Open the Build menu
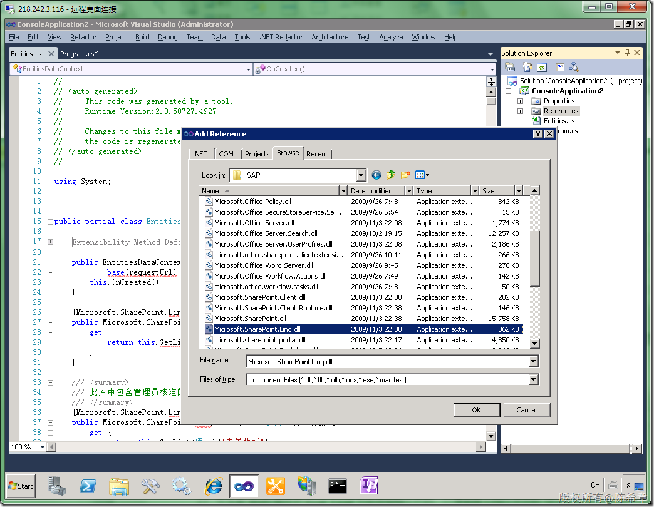 pos(142,37)
